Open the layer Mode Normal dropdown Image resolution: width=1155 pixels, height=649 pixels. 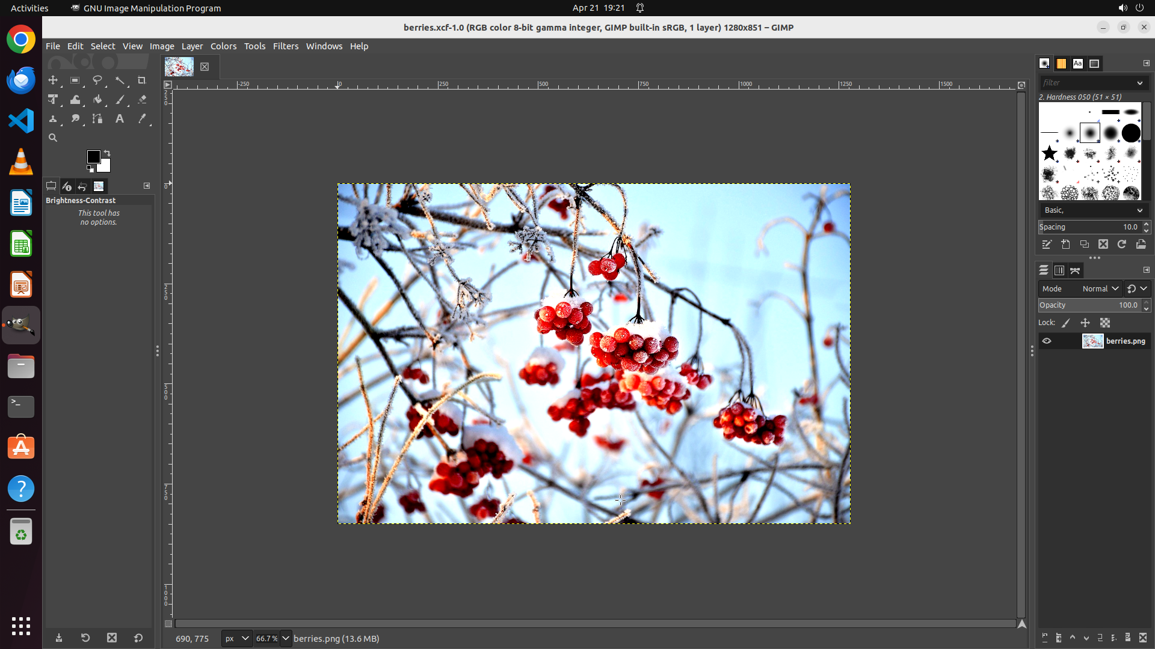point(1100,288)
